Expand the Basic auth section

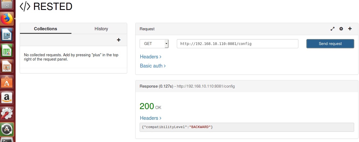[x=153, y=66]
